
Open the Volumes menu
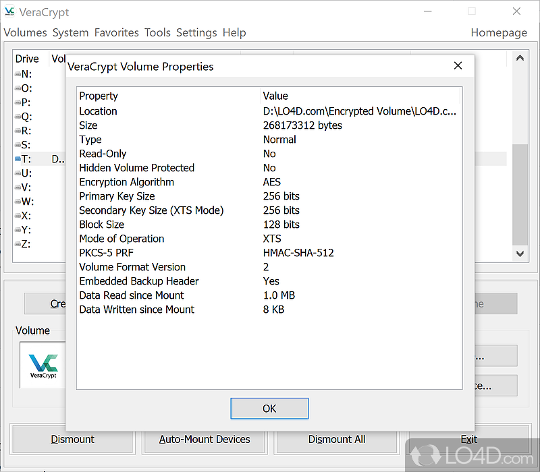coord(25,32)
